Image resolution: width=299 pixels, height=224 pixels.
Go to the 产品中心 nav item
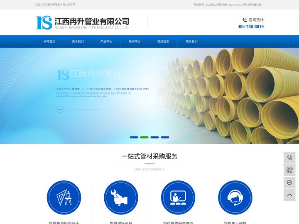106,41
